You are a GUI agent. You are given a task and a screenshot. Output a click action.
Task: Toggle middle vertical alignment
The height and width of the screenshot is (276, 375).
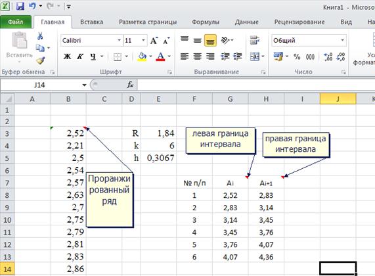click(197, 40)
